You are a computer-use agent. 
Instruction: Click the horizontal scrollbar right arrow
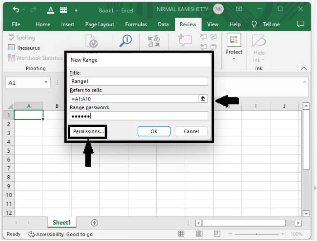[x=298, y=223]
